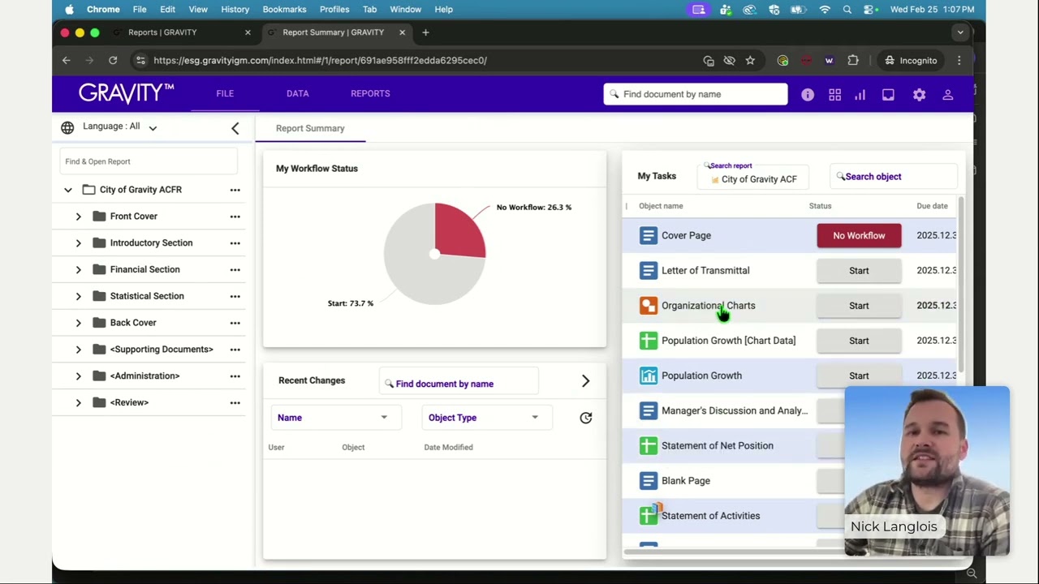
Task: Expand the Front Cover folder
Action: (78, 217)
